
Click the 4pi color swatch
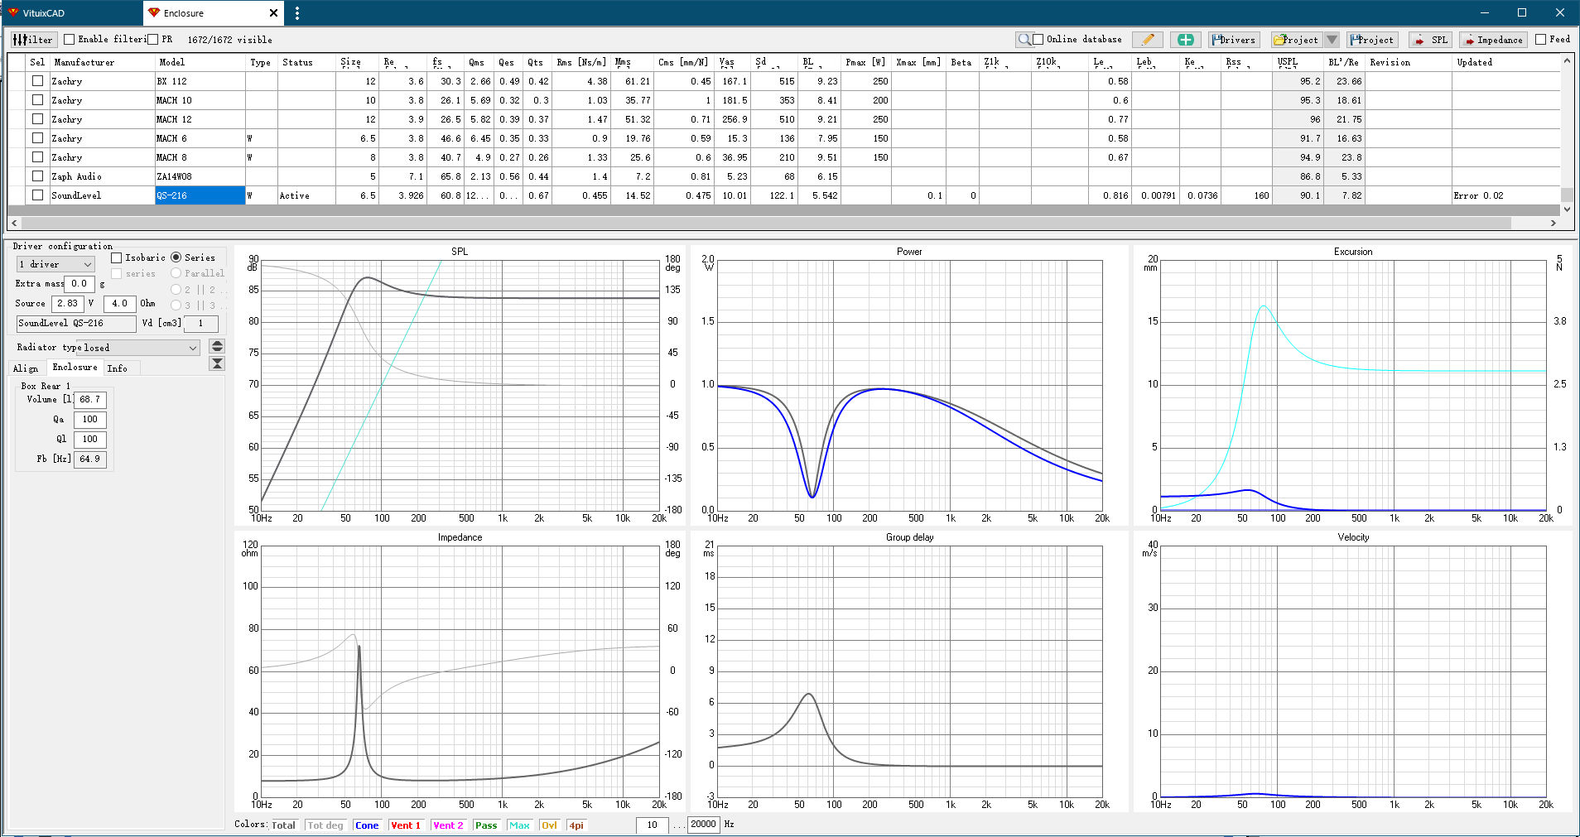point(576,825)
